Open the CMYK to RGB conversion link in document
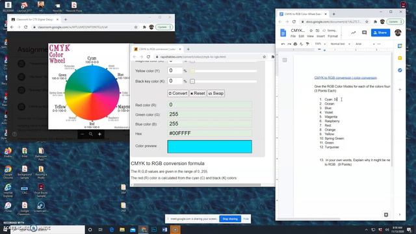 (345, 78)
